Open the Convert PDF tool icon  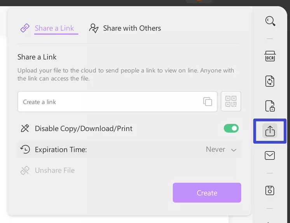tap(270, 81)
